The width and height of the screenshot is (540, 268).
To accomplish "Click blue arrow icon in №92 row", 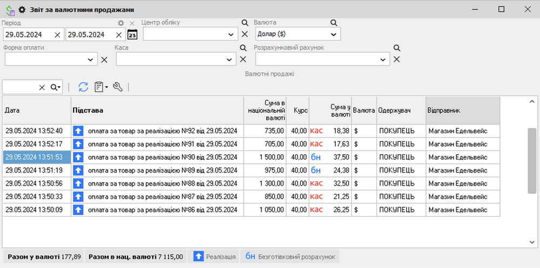I will [78, 131].
